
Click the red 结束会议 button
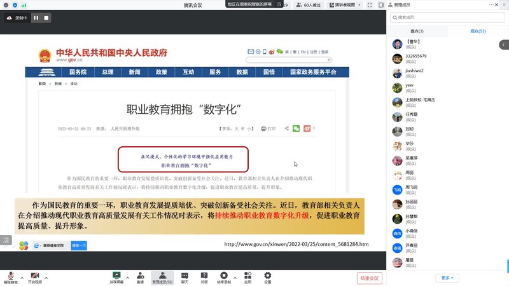(369, 278)
